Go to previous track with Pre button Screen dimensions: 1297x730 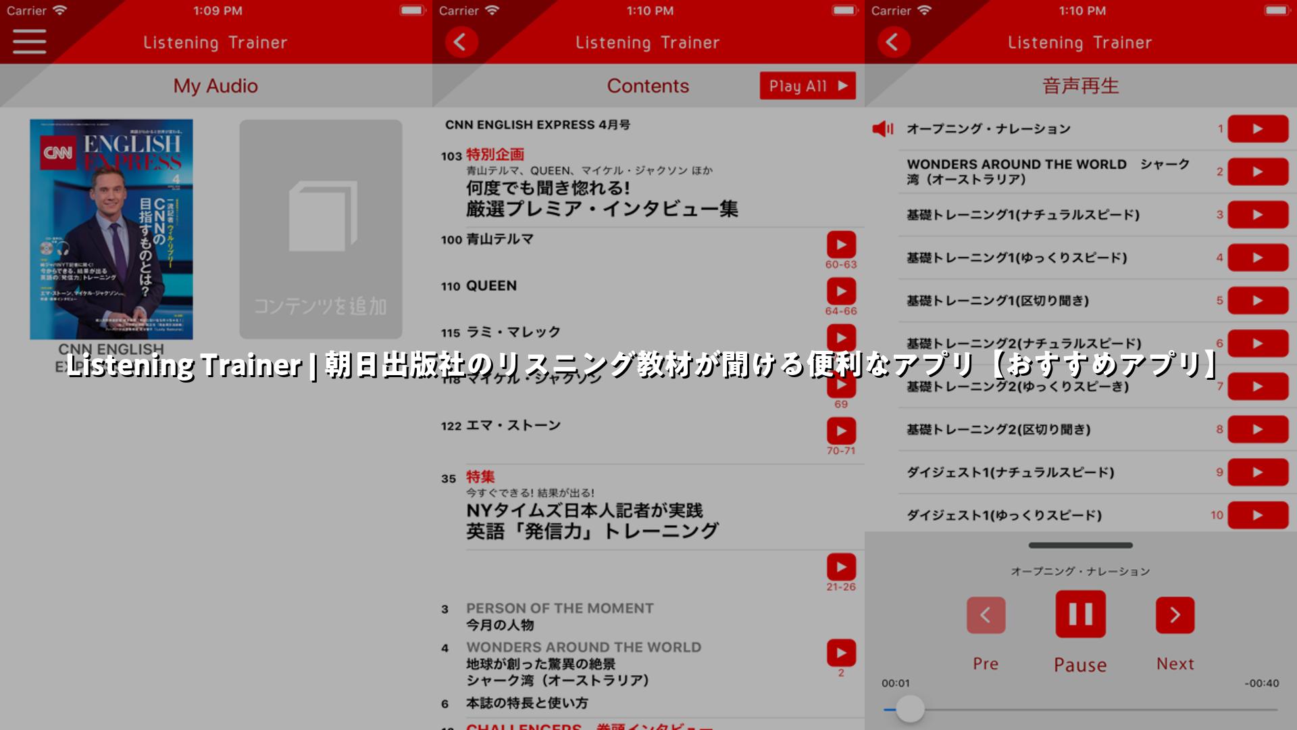pos(986,615)
